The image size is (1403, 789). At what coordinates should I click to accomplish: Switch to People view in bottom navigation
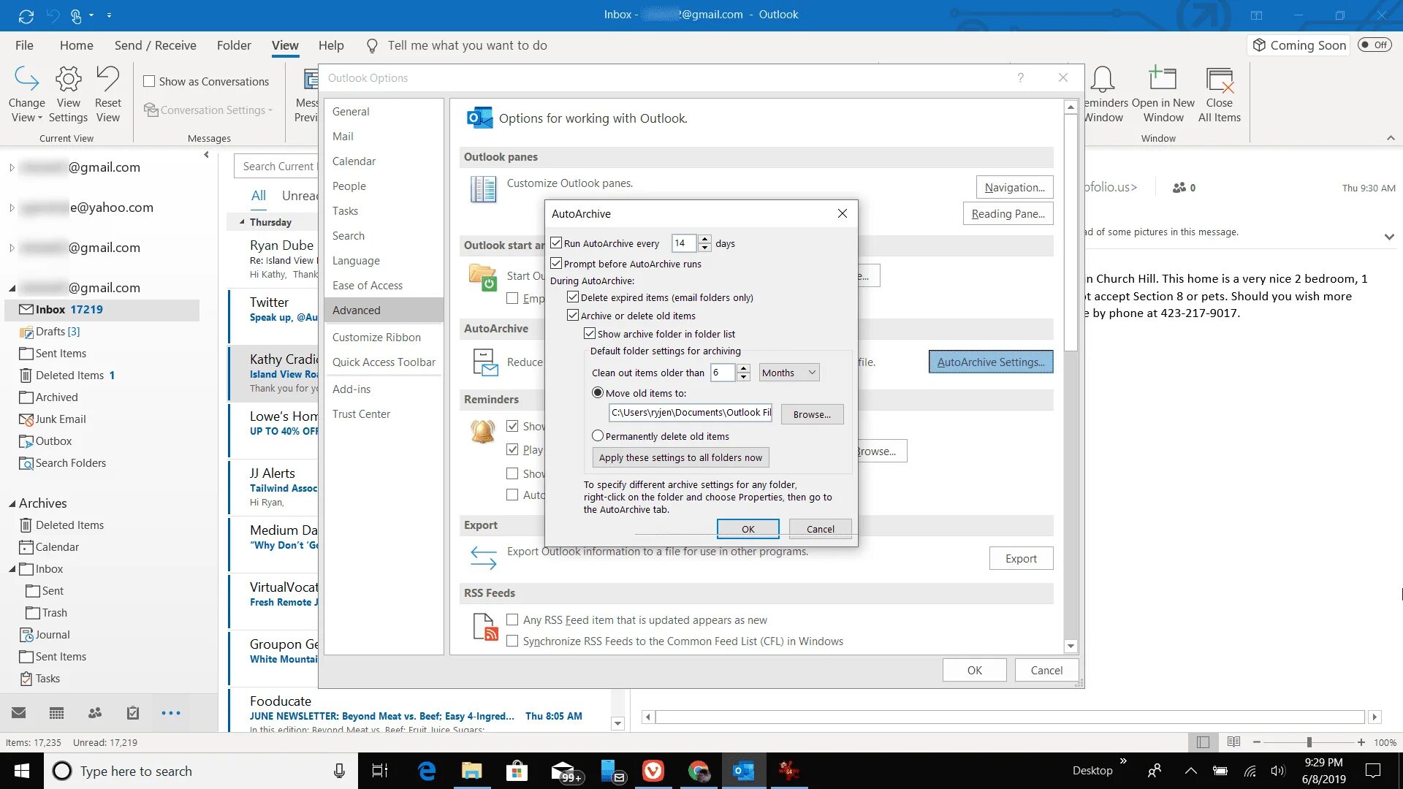pos(95,713)
